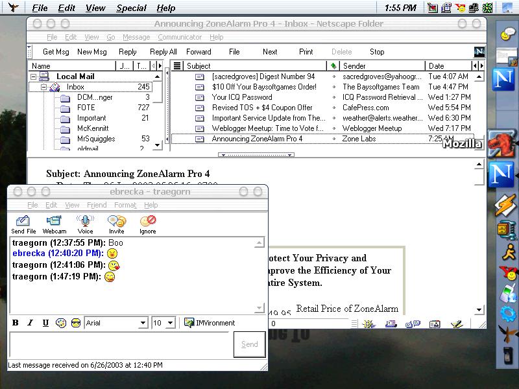Click down arrow of message body scrollbar
The width and height of the screenshot is (519, 389).
point(479,310)
